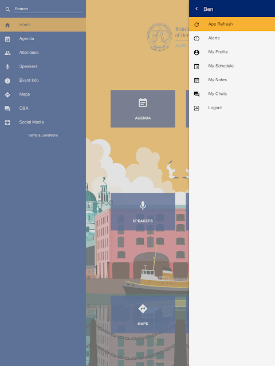
Task: Click the BAD circular logo
Action: click(159, 36)
